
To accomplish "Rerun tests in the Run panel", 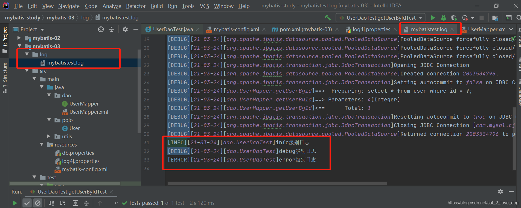I will pos(15,203).
